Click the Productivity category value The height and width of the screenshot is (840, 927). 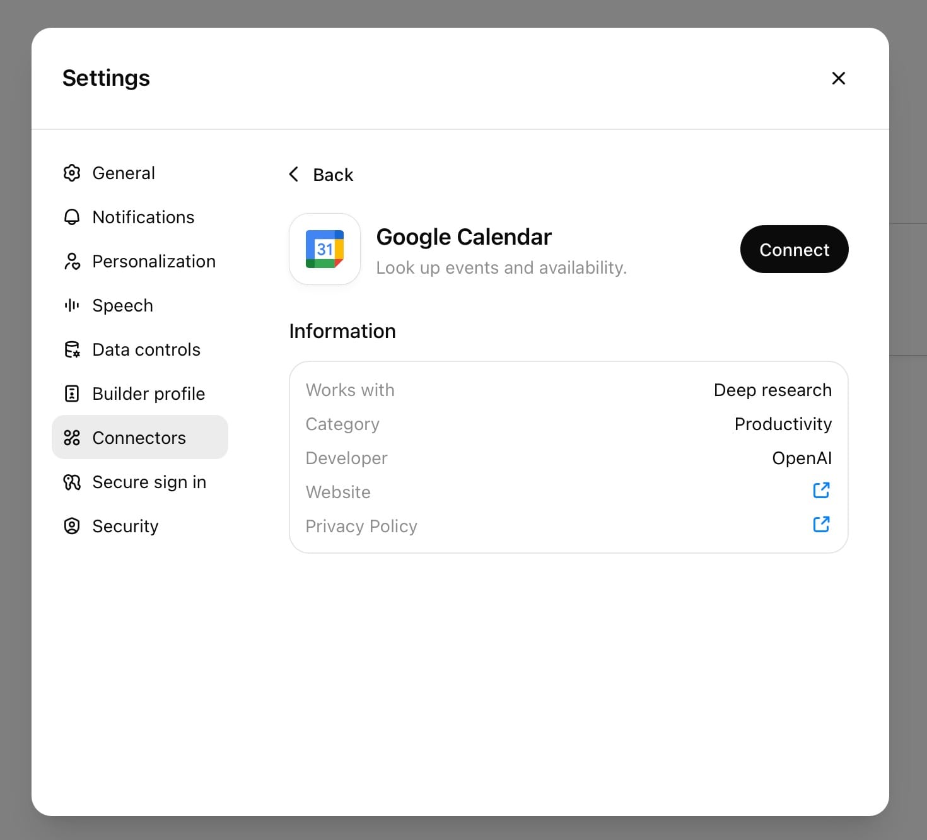pos(783,424)
